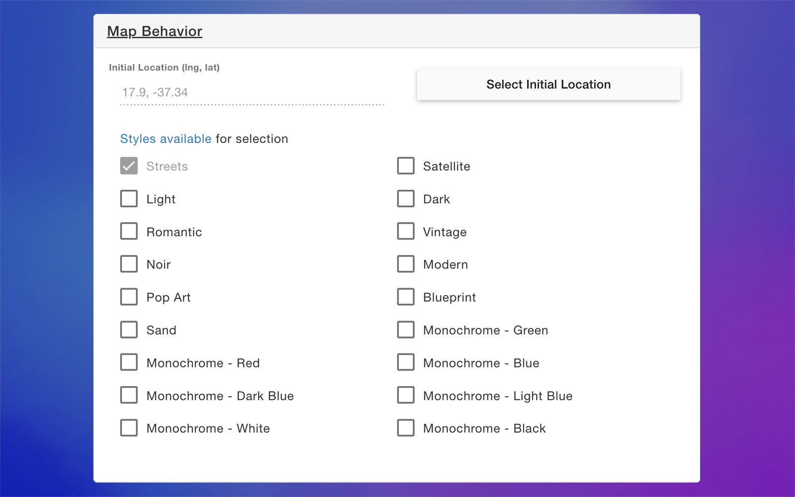Enable Monochrome - Blue style

tap(405, 362)
